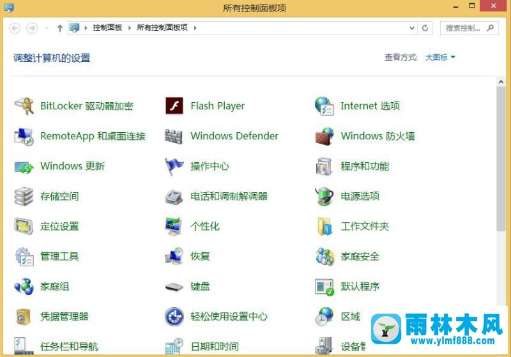Open the 个性化 text link

coord(205,226)
